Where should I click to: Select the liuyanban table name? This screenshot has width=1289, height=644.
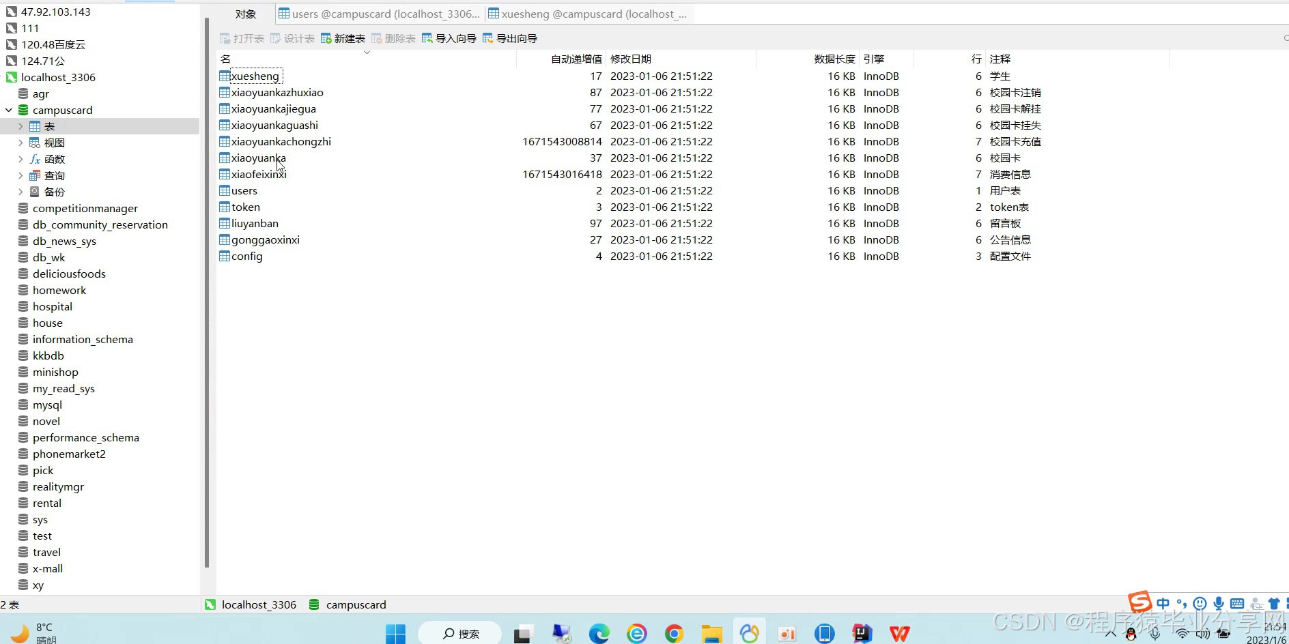coord(255,223)
